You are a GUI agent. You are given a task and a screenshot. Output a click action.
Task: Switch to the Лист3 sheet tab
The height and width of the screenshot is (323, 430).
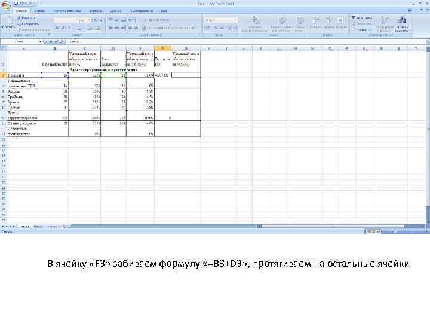[x=53, y=227]
